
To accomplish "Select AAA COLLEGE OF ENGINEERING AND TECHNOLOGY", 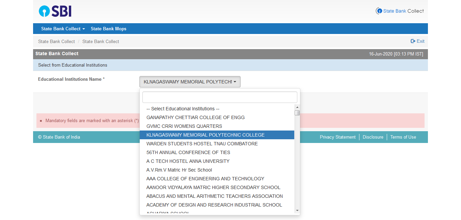I will coord(217,179).
